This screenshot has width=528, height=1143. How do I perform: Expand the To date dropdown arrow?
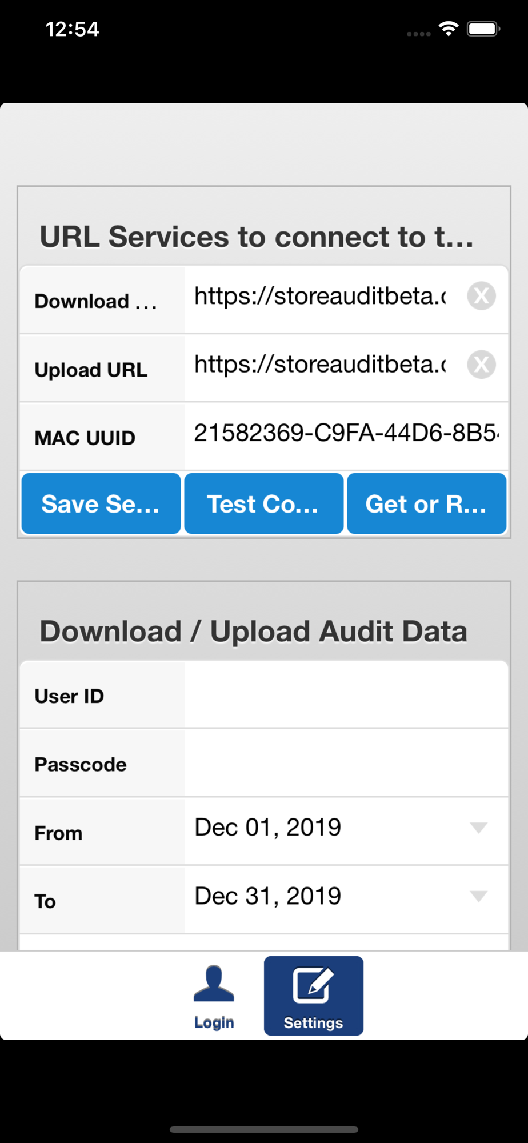[478, 896]
